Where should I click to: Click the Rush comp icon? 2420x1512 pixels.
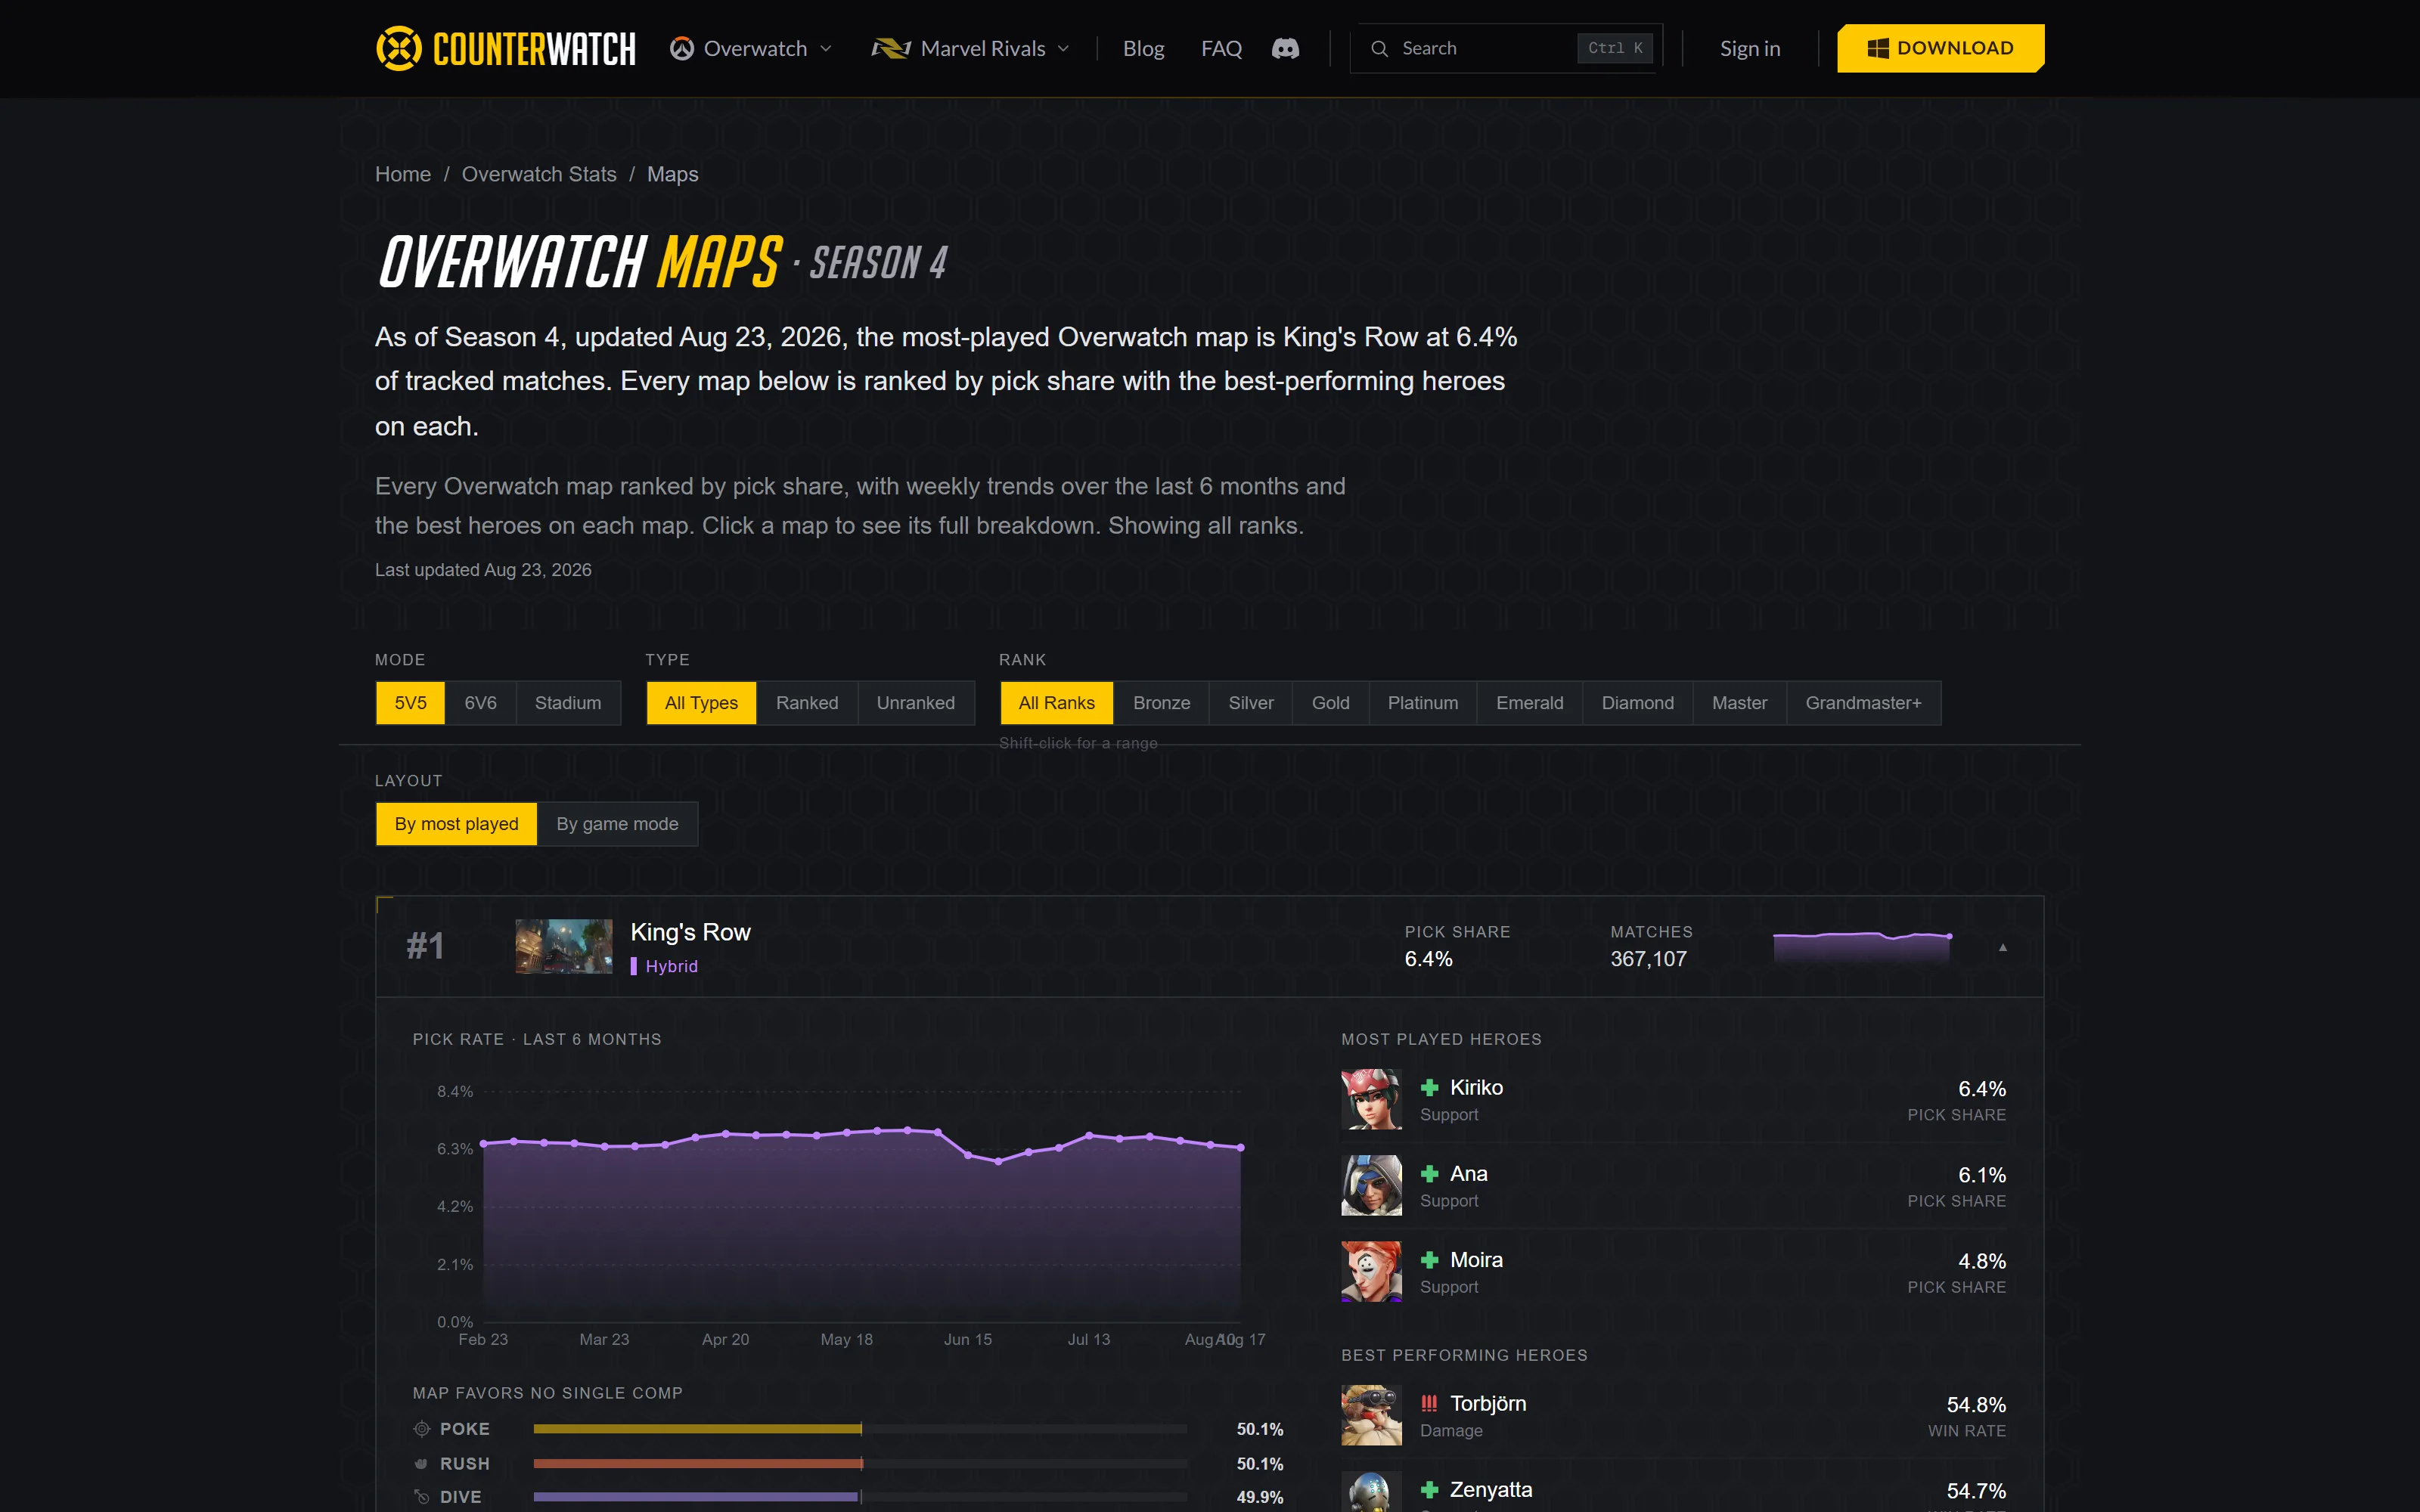point(422,1463)
